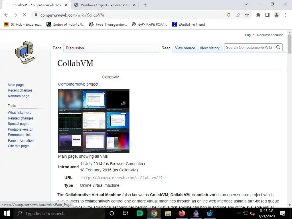
Task: Close the CollabVM - Computernewb Wiki tab
Action: (x=66, y=5)
